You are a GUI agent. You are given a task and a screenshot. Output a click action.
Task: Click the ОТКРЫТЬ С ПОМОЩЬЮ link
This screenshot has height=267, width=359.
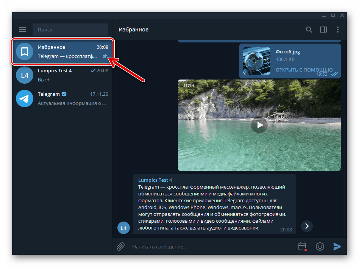click(304, 70)
